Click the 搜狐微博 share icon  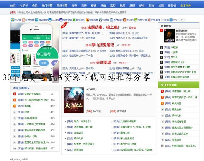click(87, 20)
